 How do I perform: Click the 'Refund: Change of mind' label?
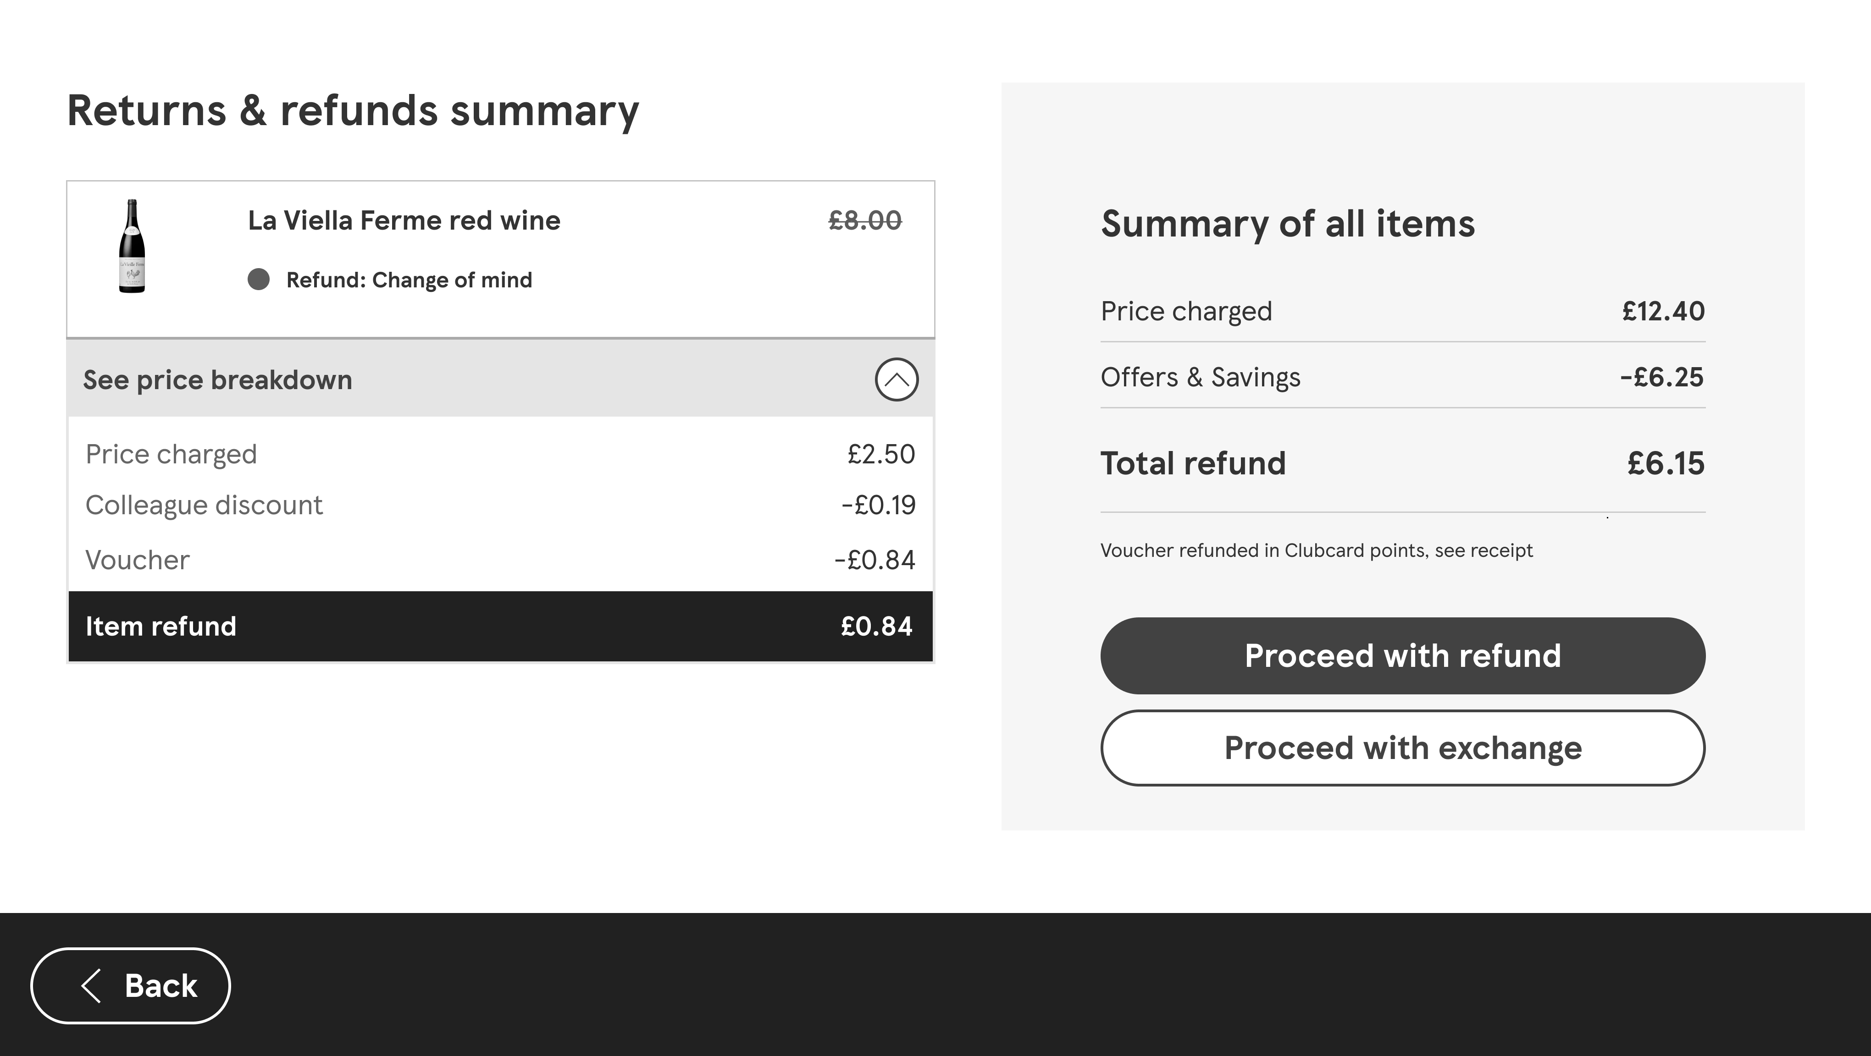(x=409, y=280)
